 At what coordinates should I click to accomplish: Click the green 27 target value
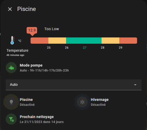85,48
